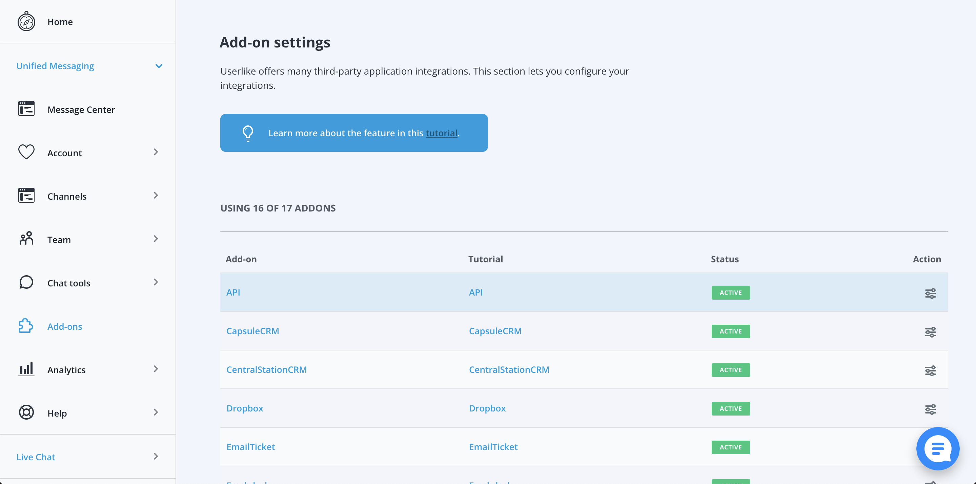Click the Status column header
976x484 pixels.
[725, 259]
